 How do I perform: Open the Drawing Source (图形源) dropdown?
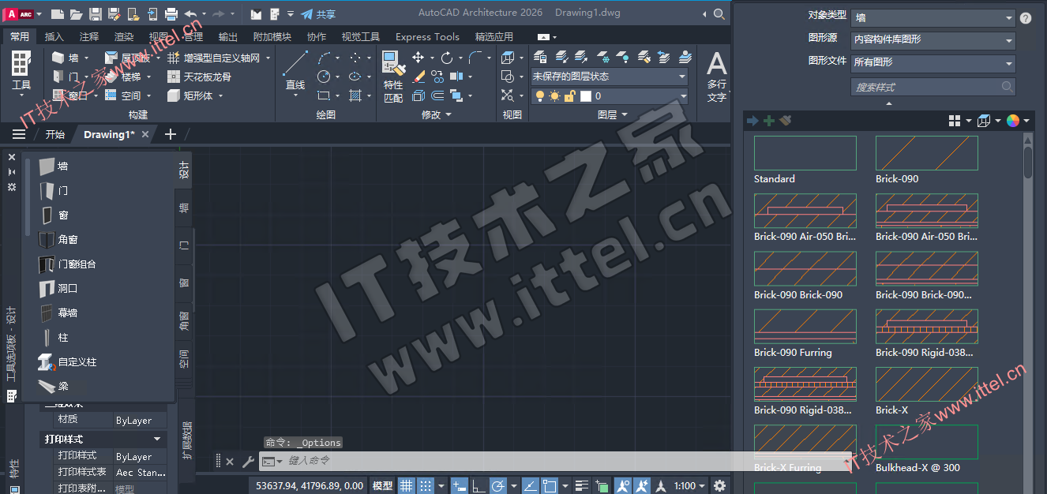pos(933,39)
